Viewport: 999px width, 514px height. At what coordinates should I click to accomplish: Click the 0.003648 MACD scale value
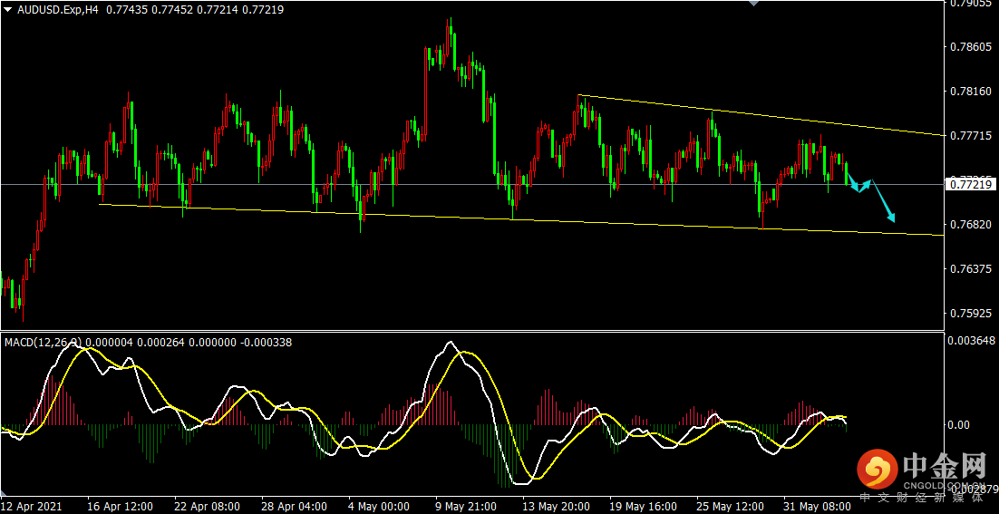pos(970,341)
